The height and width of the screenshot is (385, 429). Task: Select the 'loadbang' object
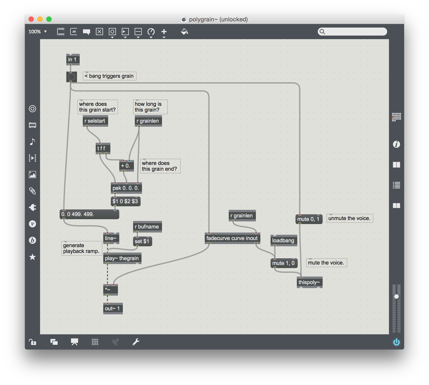pyautogui.click(x=284, y=240)
